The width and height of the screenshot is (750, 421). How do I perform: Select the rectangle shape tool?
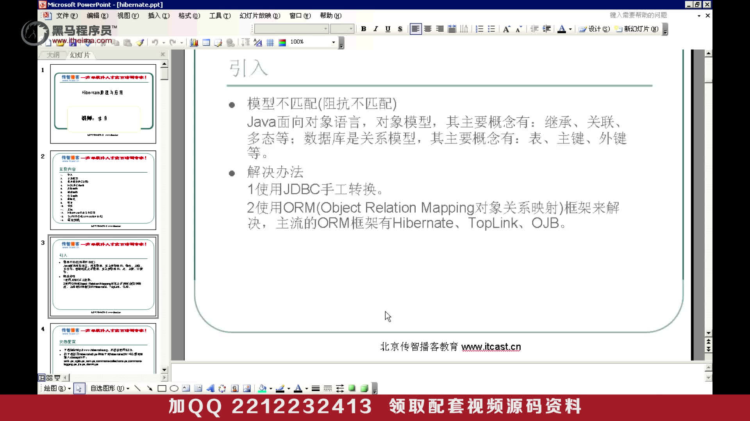[162, 388]
